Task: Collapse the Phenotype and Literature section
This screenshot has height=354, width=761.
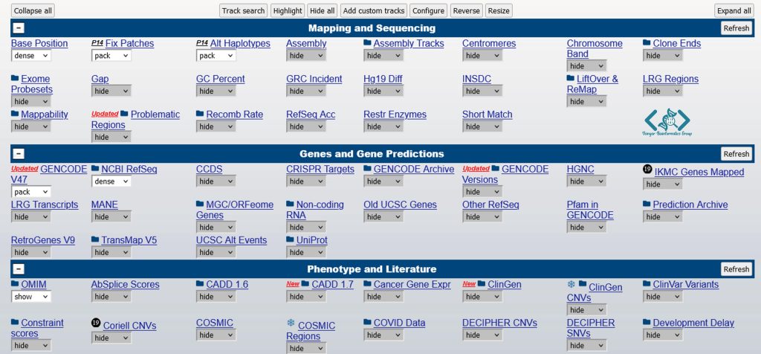Action: coord(19,269)
